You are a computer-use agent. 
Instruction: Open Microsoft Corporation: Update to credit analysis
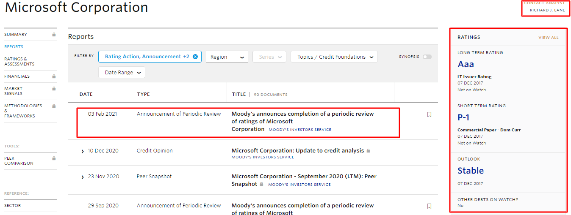coord(298,150)
